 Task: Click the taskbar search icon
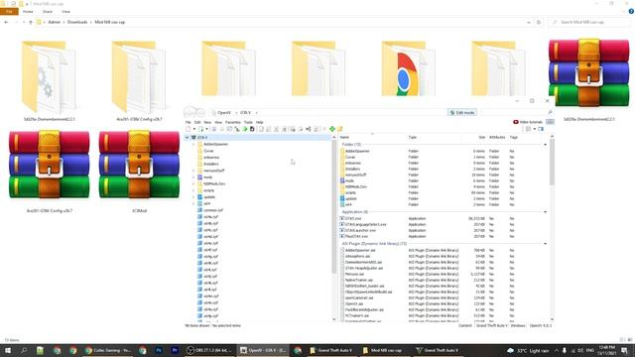coord(24,350)
